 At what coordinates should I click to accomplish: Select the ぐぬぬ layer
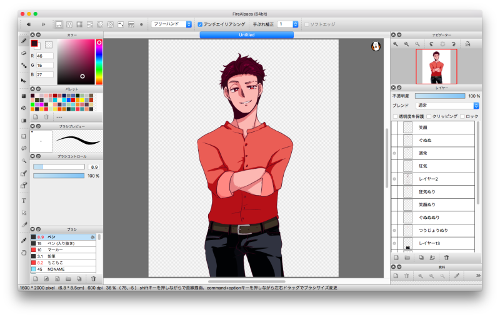point(432,140)
